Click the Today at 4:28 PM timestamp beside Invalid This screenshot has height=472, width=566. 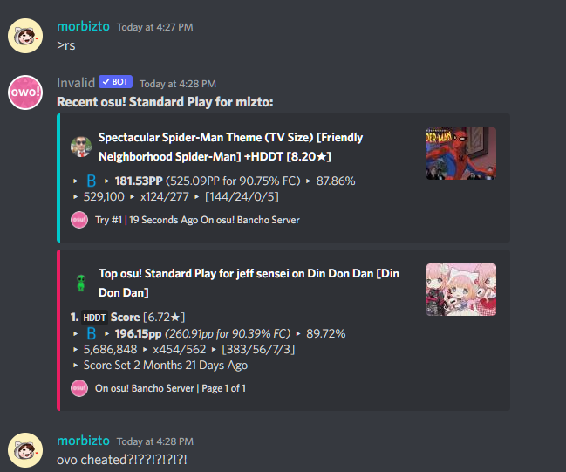click(x=178, y=84)
